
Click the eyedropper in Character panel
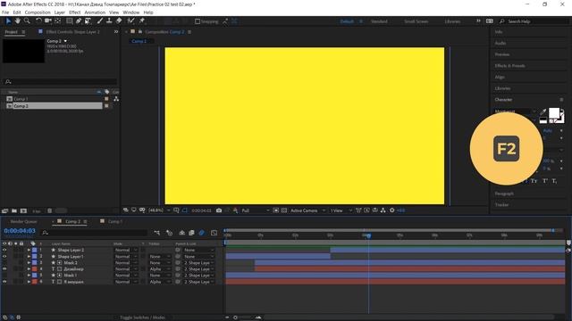(x=543, y=112)
